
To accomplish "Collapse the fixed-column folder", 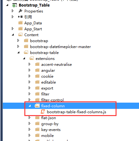I will click(30, 106).
